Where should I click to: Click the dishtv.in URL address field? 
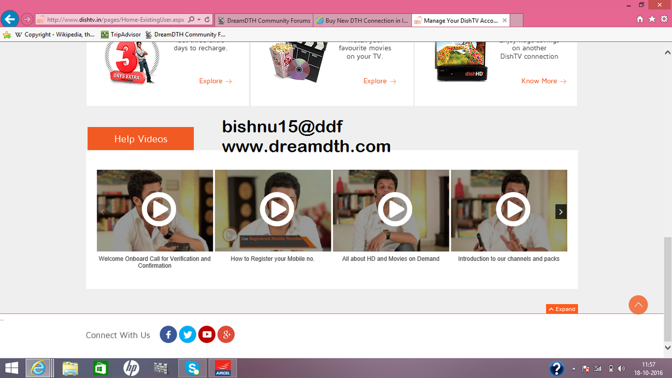point(115,20)
